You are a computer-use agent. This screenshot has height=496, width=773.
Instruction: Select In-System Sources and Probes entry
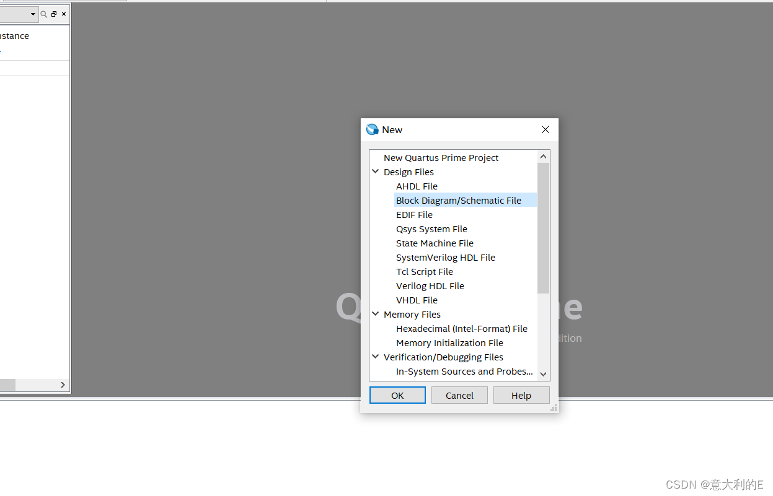pos(464,372)
